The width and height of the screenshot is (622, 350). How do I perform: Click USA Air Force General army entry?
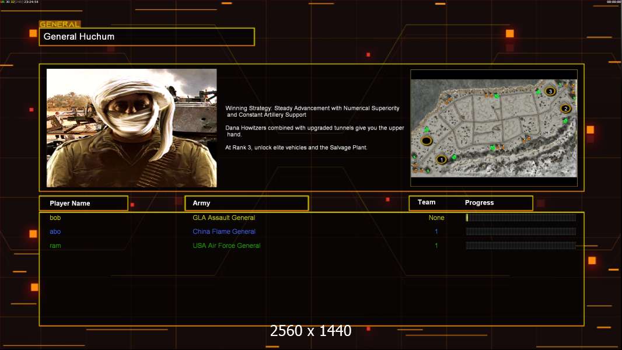pos(226,246)
